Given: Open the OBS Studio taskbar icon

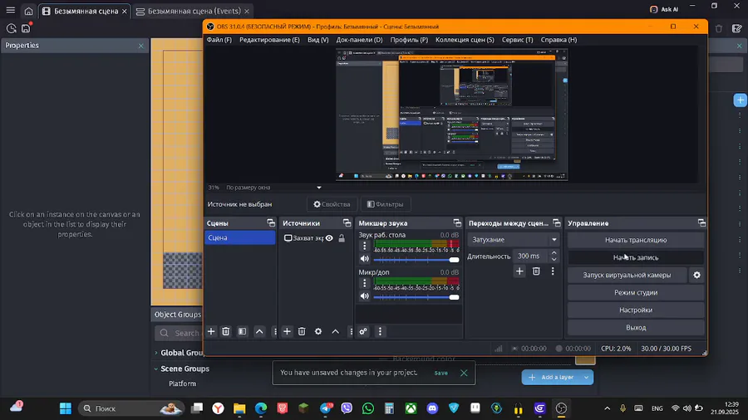Looking at the screenshot, I should pos(561,408).
